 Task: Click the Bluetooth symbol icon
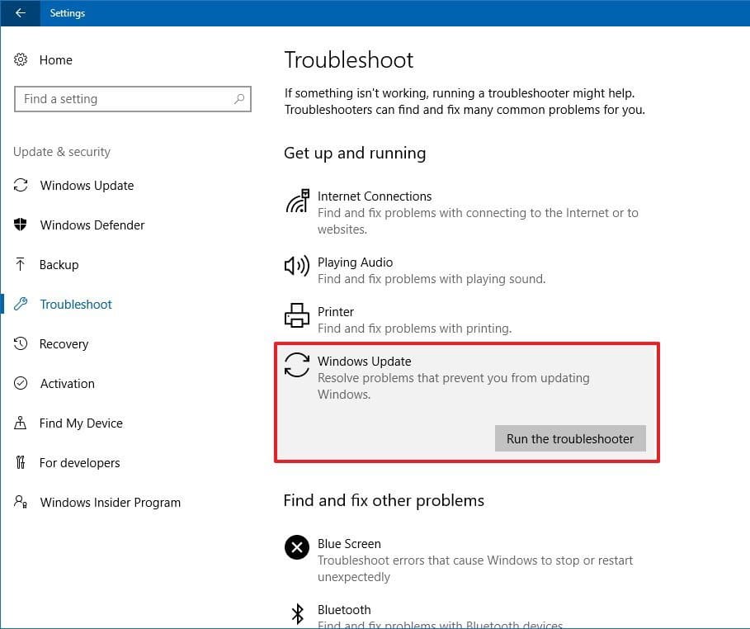coord(298,613)
